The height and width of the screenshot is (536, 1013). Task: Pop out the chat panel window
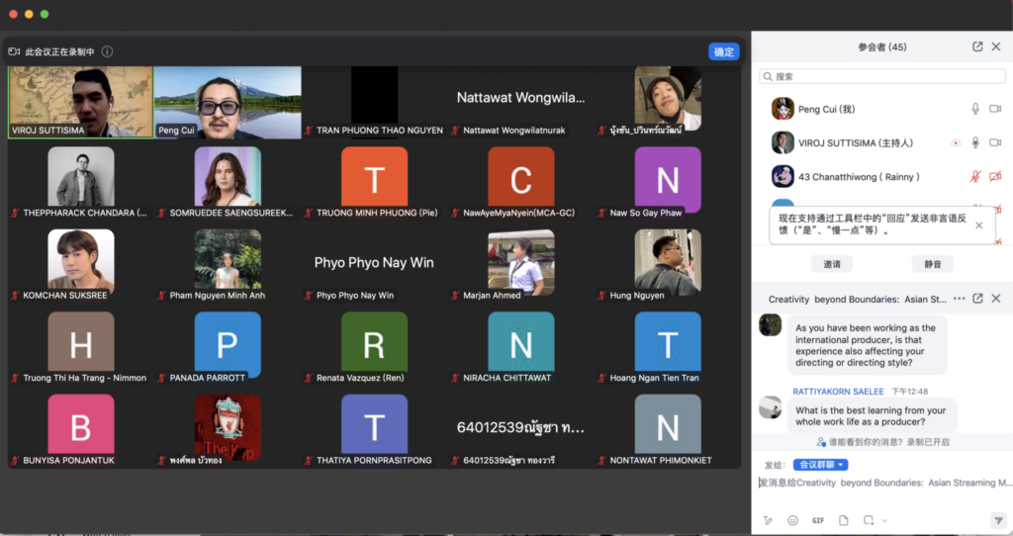[x=977, y=299]
